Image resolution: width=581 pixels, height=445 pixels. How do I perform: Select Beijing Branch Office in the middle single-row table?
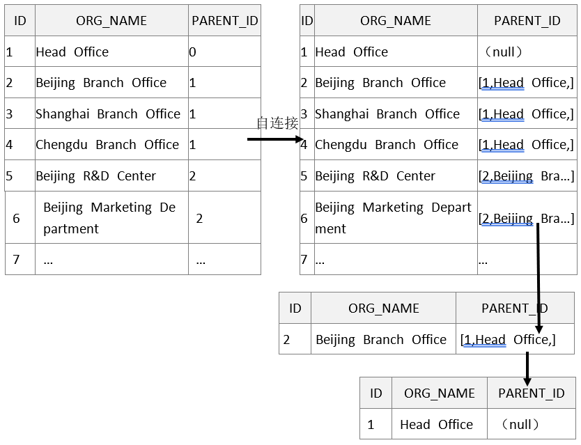381,340
